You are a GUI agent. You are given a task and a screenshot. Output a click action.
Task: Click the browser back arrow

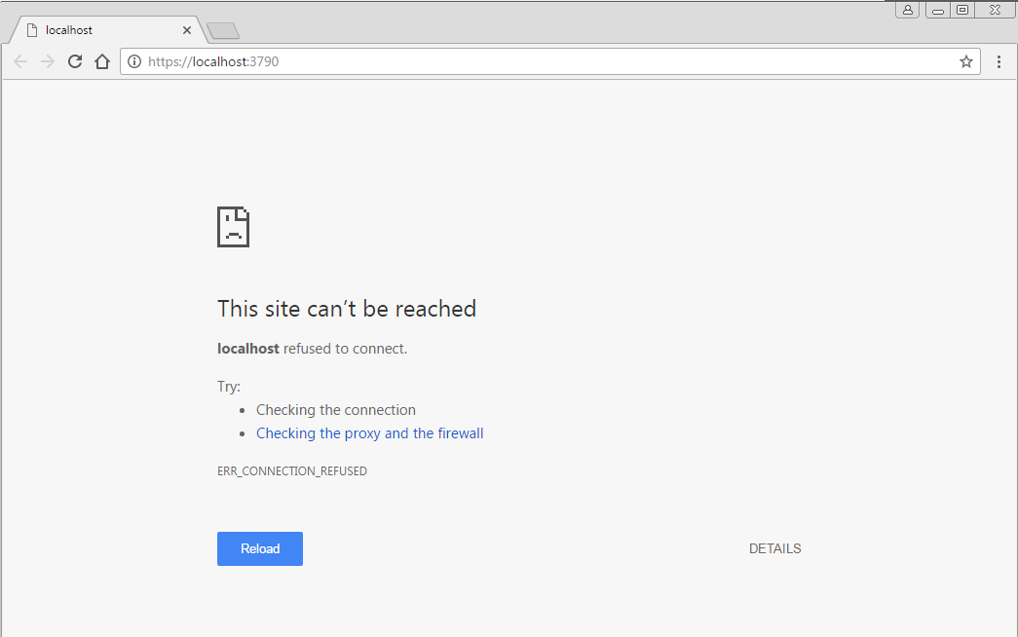[20, 61]
